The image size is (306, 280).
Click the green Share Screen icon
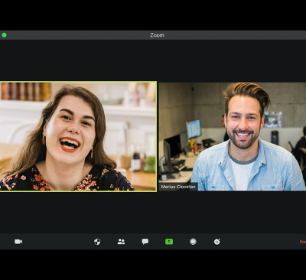(169, 242)
